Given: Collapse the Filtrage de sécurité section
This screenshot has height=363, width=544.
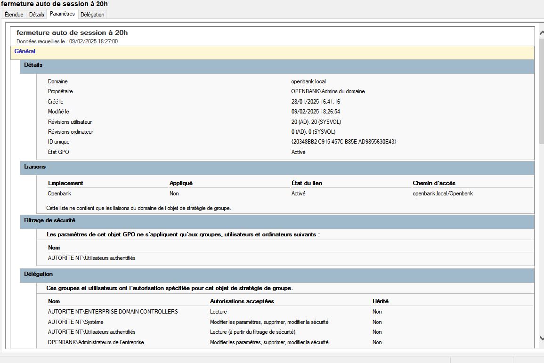Looking at the screenshot, I should point(49,220).
